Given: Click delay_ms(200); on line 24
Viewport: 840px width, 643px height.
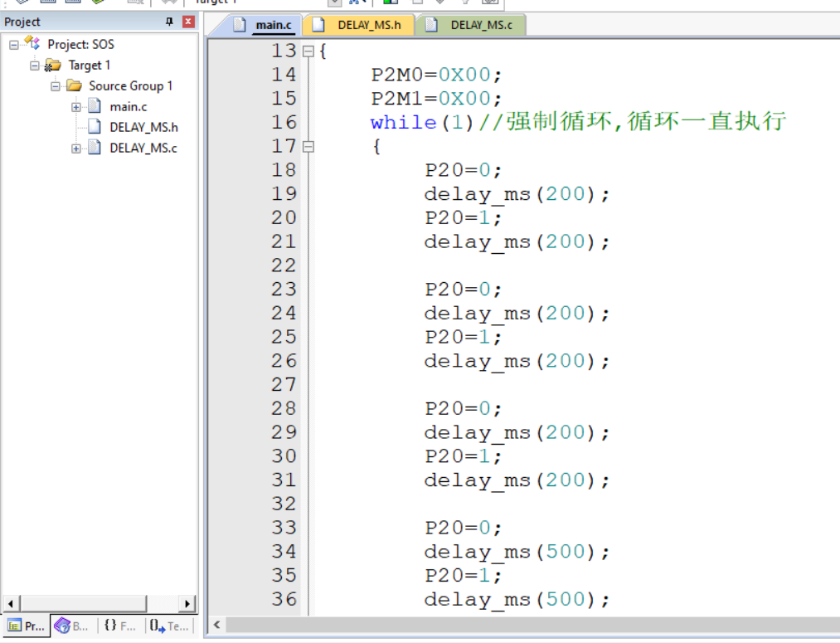Looking at the screenshot, I should [517, 314].
